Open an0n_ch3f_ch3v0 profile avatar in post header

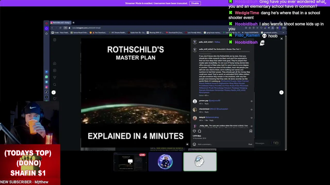[x=195, y=42]
